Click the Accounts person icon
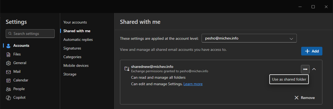 [8, 46]
